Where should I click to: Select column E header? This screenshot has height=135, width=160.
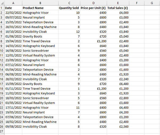pos(118,3)
